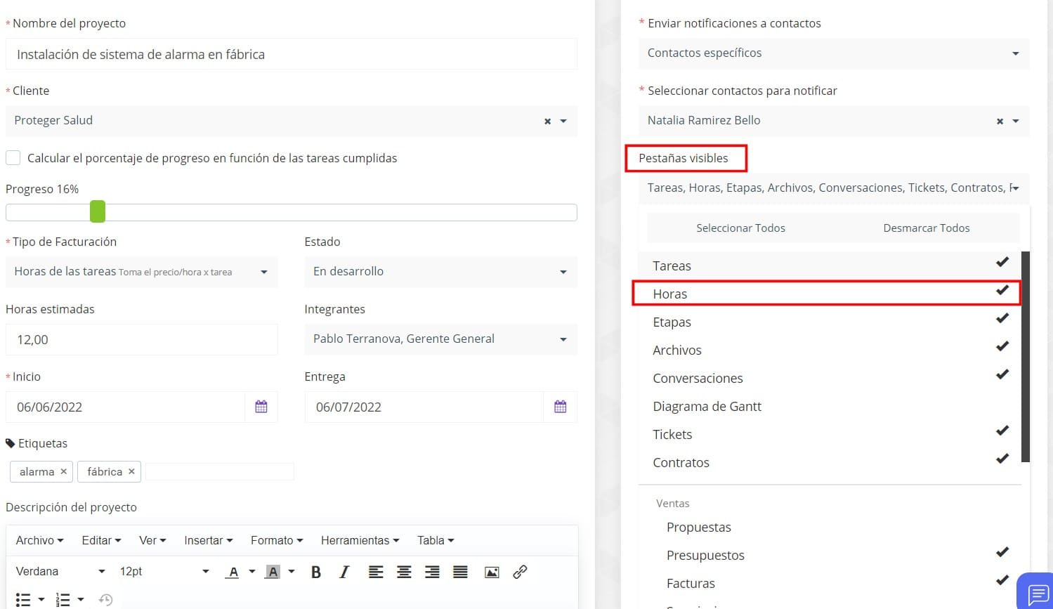Open calendar picker for Entrega date

[x=560, y=407]
